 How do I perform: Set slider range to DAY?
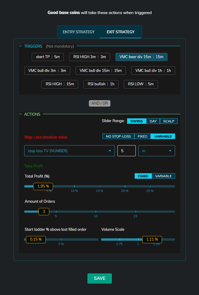click(x=153, y=121)
